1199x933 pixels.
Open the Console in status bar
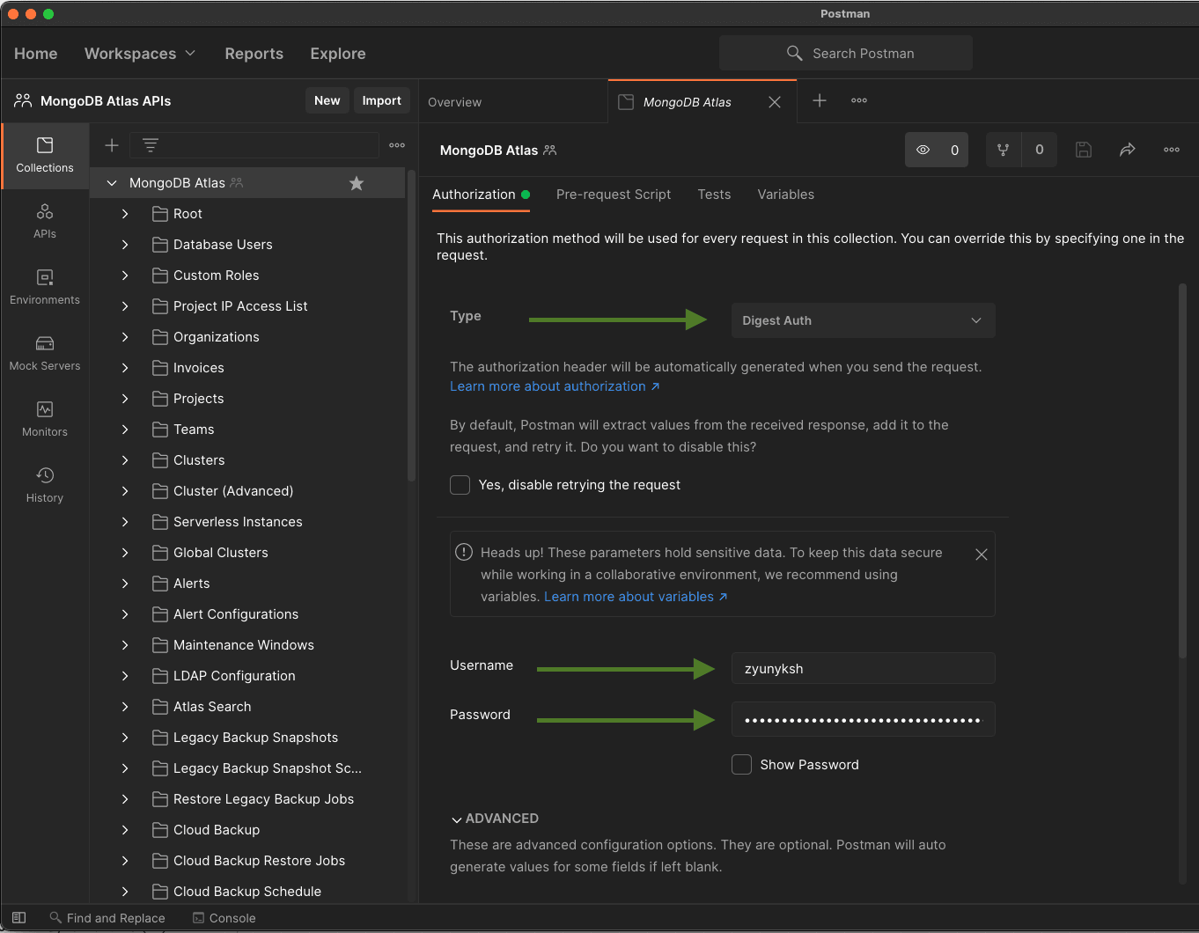point(224,918)
